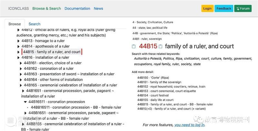Search keyword 'occupations'
Screen dimensions: 258x131
pos(143,64)
